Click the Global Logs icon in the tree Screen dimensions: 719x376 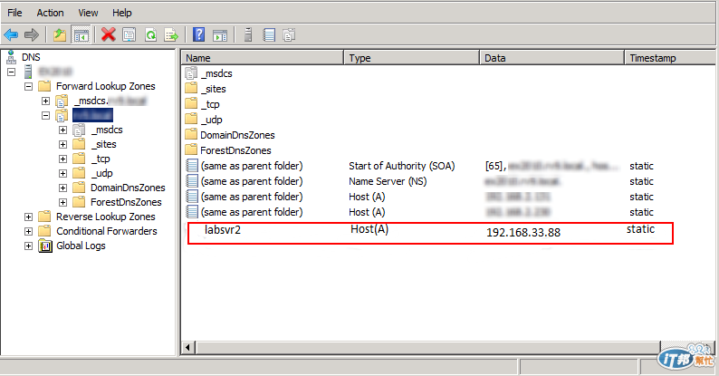pyautogui.click(x=45, y=246)
